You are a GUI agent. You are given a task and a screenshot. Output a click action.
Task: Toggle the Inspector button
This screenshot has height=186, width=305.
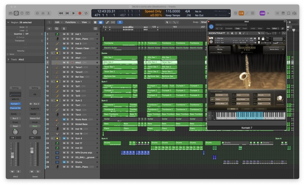tap(16, 13)
